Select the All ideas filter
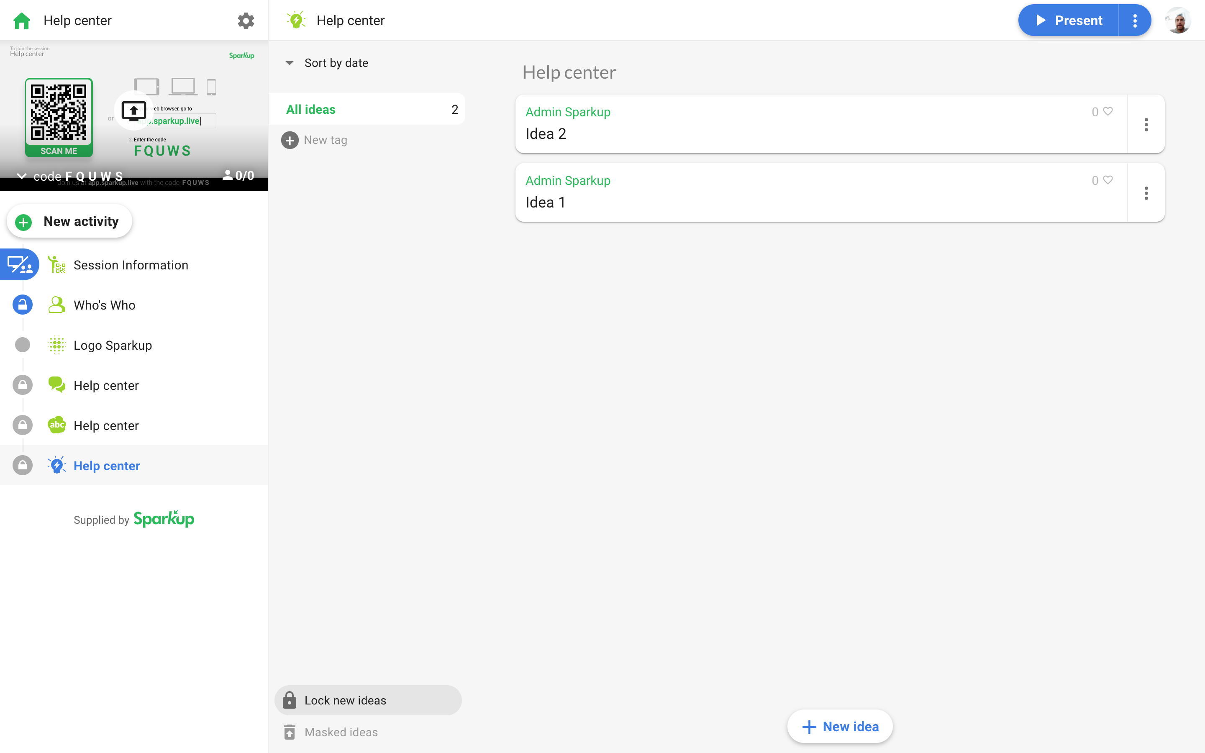This screenshot has height=753, width=1205. [367, 109]
